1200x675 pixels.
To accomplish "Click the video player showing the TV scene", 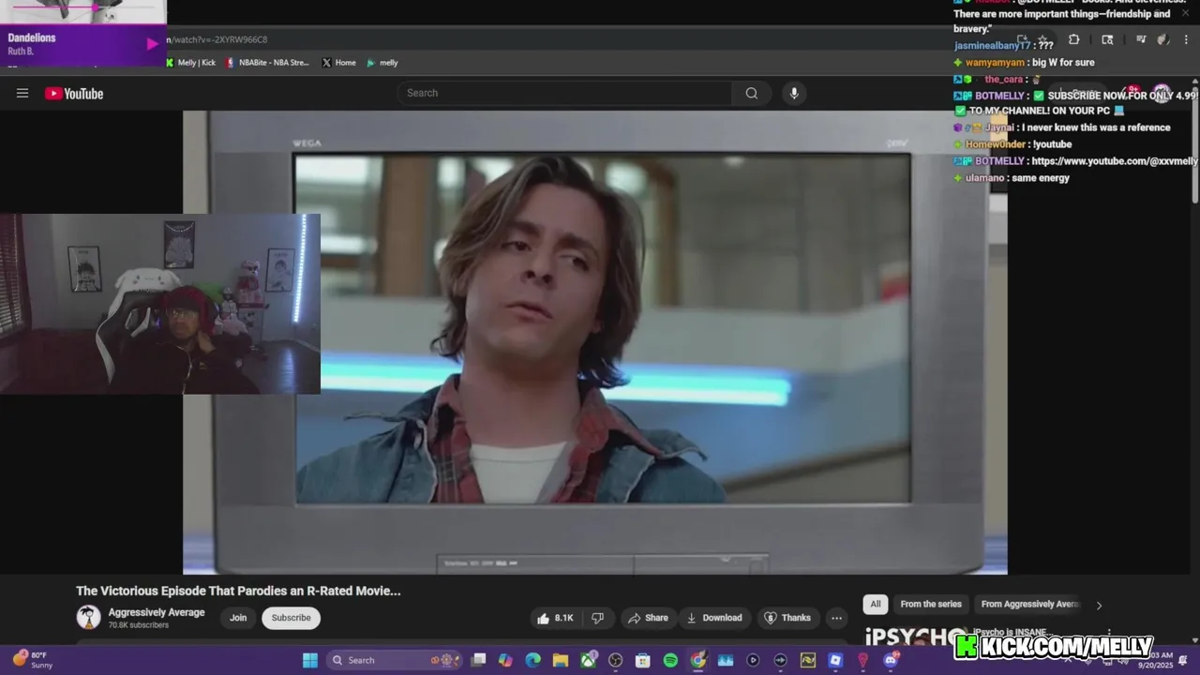I will click(595, 342).
